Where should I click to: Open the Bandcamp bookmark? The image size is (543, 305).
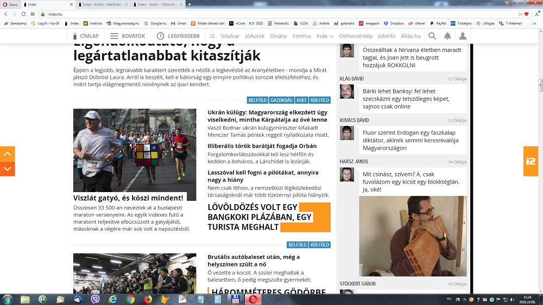(15, 23)
